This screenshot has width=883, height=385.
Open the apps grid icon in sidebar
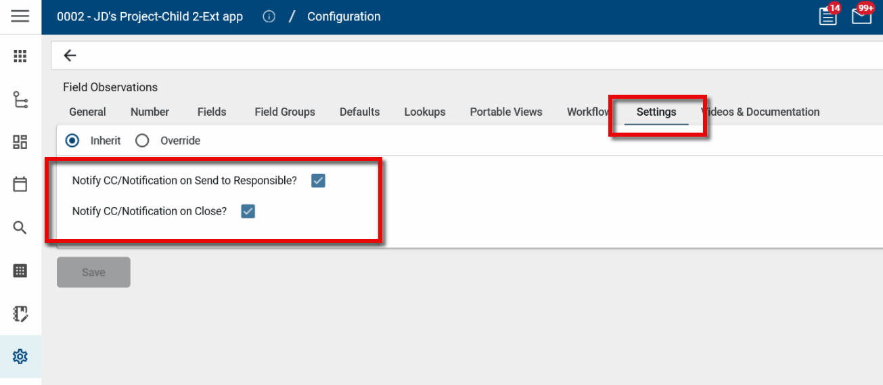coord(20,56)
